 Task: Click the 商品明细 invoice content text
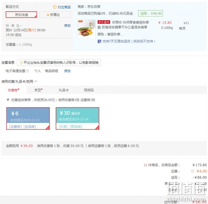tap(52, 71)
